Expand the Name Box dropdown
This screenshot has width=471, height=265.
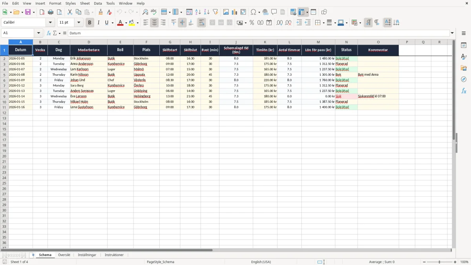click(39, 33)
